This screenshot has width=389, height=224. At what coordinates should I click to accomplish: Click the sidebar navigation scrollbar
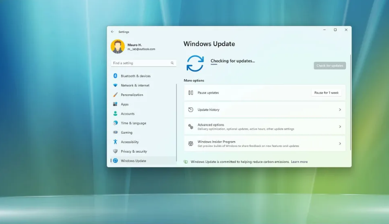click(x=176, y=122)
